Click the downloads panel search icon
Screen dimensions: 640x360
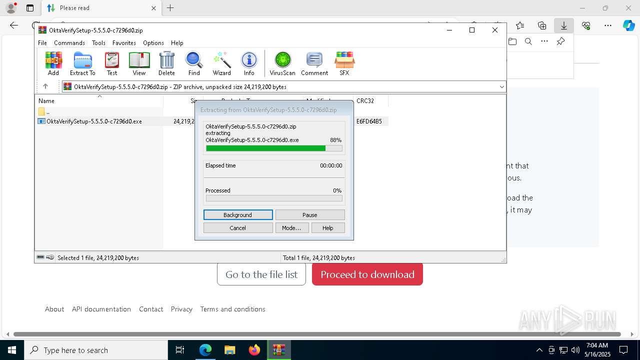[528, 41]
